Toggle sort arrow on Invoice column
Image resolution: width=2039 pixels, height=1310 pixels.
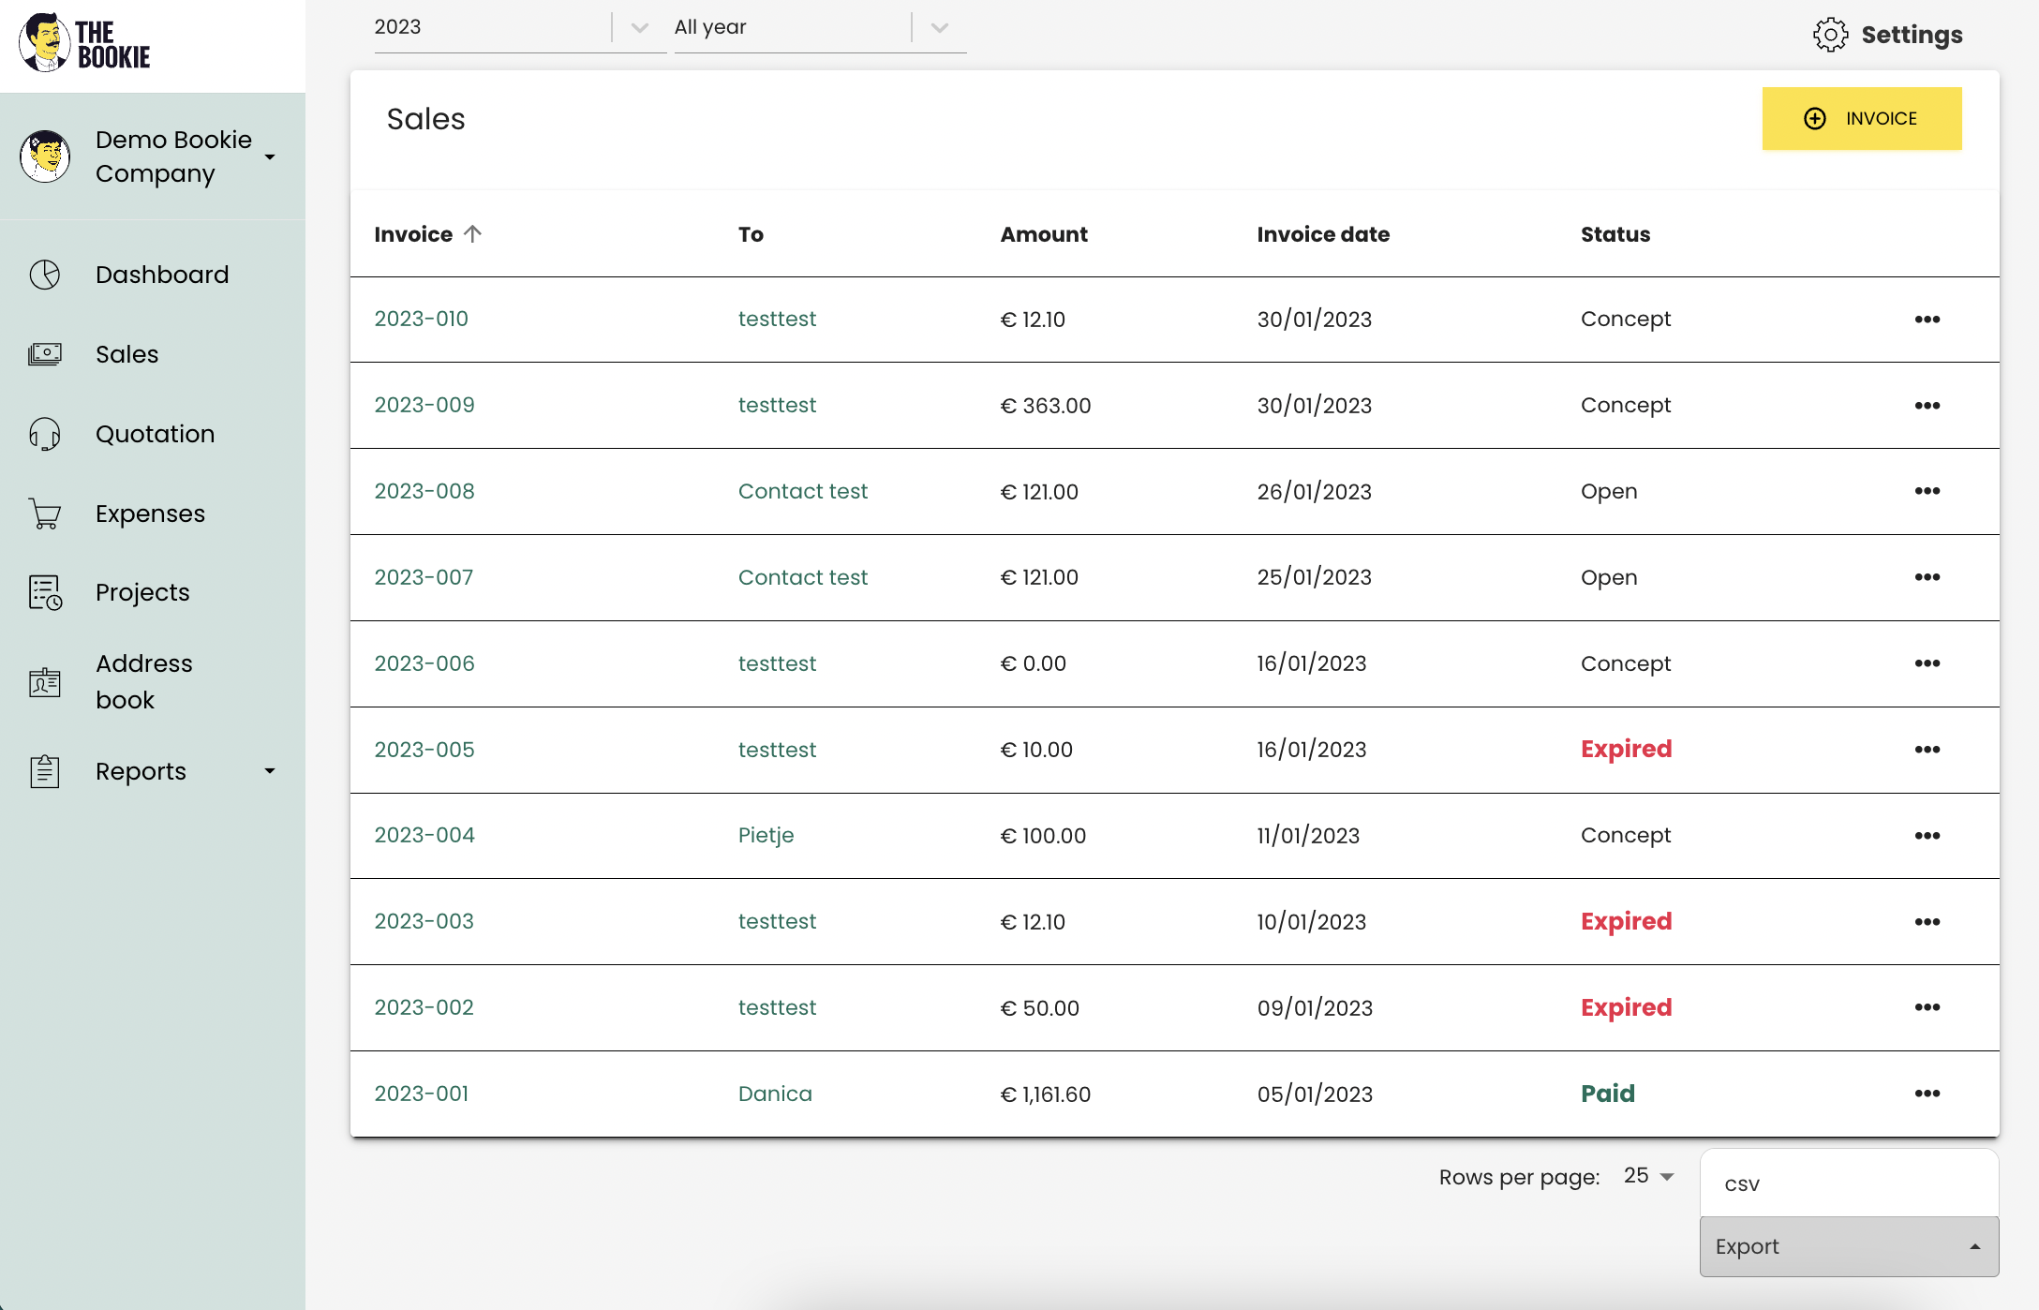click(x=473, y=234)
